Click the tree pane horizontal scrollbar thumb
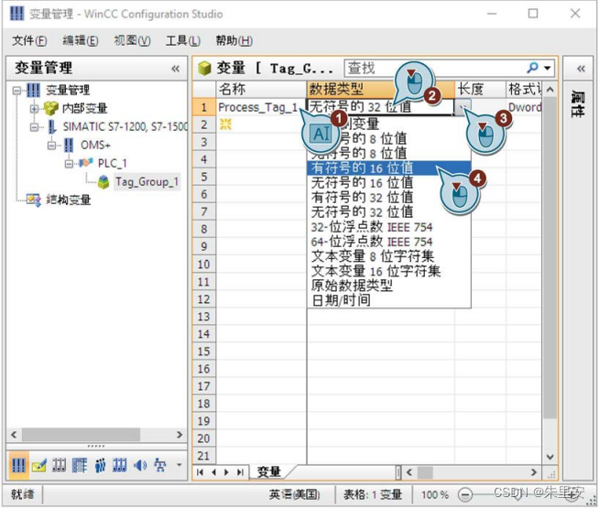This screenshot has width=599, height=508. pos(81,435)
